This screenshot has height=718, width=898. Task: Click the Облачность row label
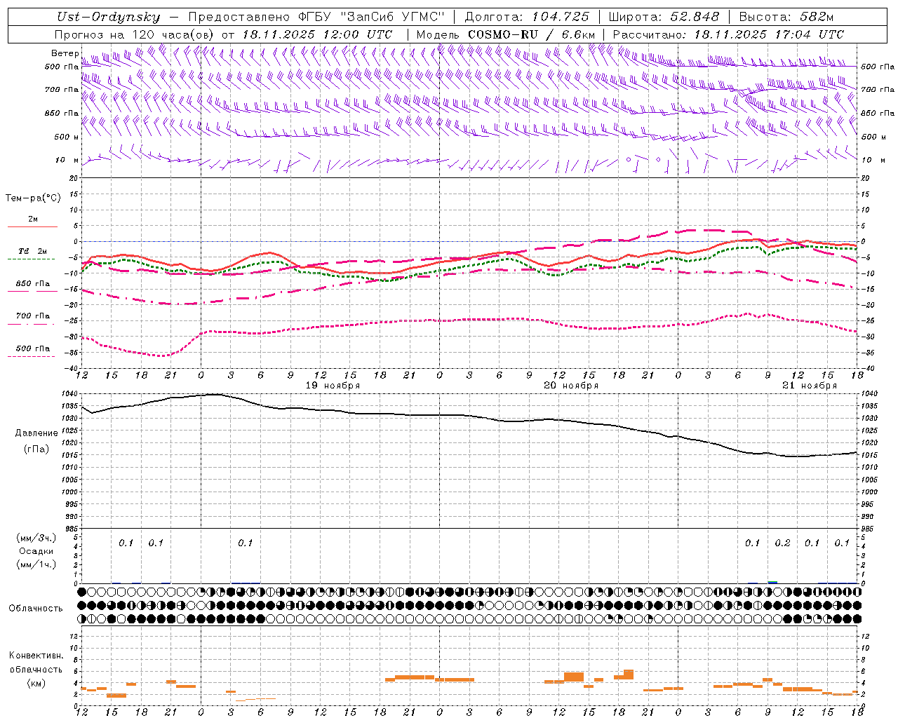coord(36,608)
